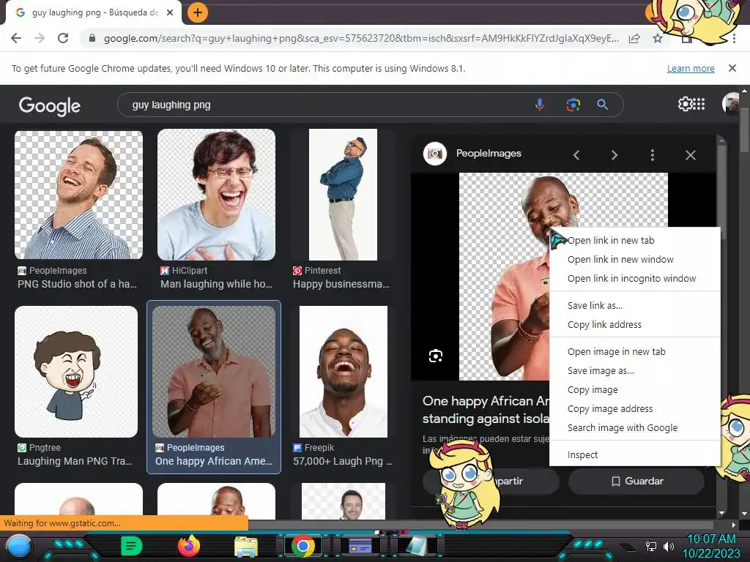Viewport: 750px width, 562px height.
Task: Select Copy link address
Action: [635, 324]
